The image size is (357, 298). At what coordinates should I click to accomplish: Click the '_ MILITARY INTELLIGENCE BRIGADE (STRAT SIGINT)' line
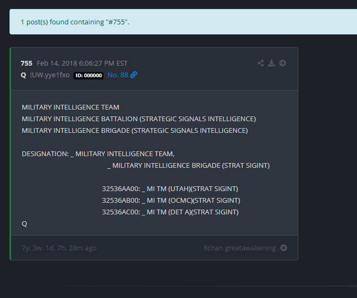click(x=188, y=166)
